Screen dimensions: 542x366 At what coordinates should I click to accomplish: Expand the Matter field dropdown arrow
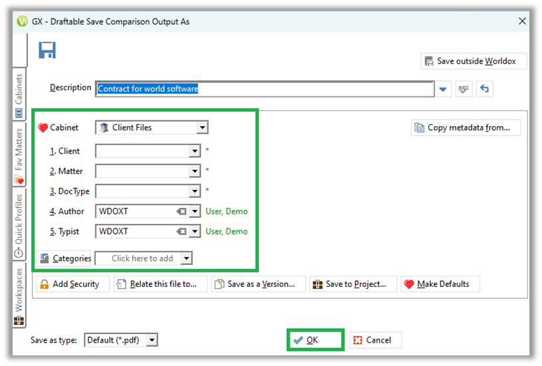tap(195, 171)
